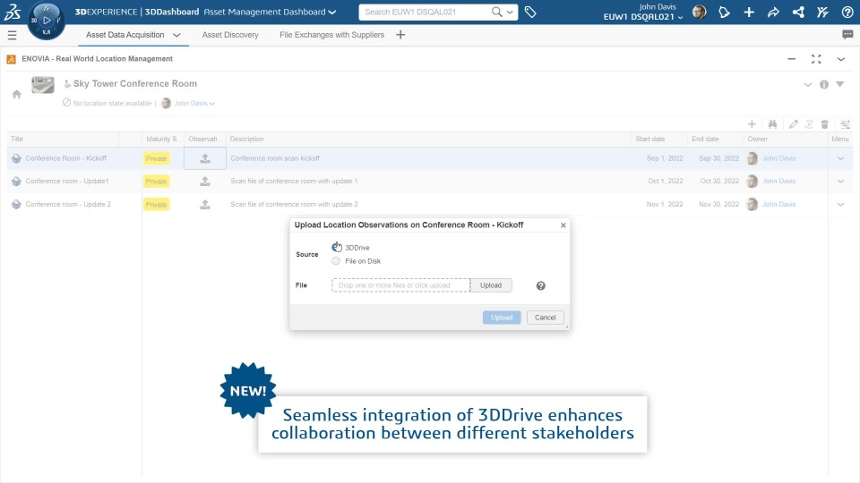The image size is (860, 483).
Task: Click the share arrow icon in top bar
Action: pos(773,12)
